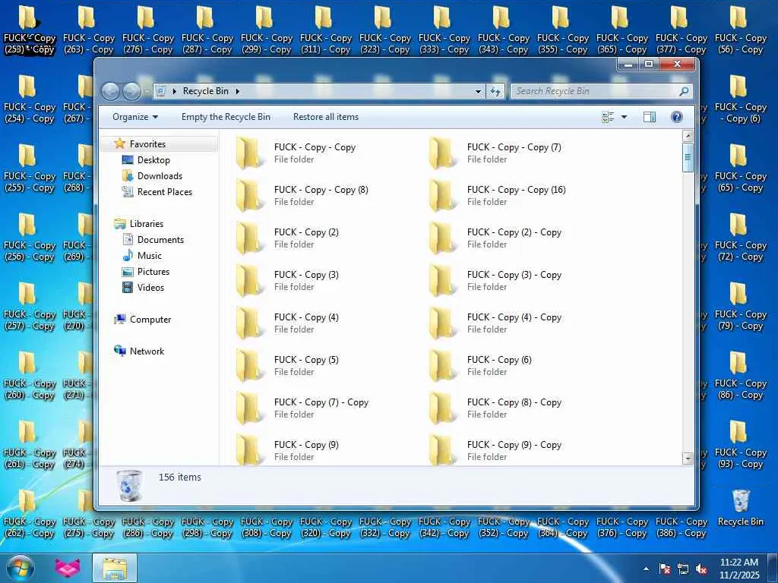This screenshot has width=778, height=583.
Task: Open the muted volume icon in tray
Action: coord(701,569)
